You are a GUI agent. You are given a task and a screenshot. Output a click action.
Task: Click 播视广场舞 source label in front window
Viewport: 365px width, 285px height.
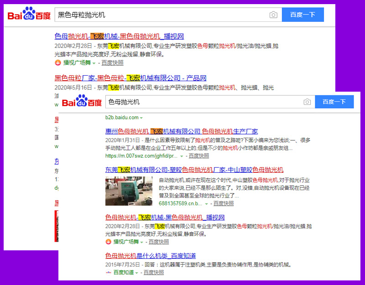126,242
